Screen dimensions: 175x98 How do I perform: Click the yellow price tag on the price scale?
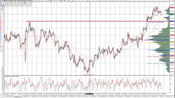point(172,42)
